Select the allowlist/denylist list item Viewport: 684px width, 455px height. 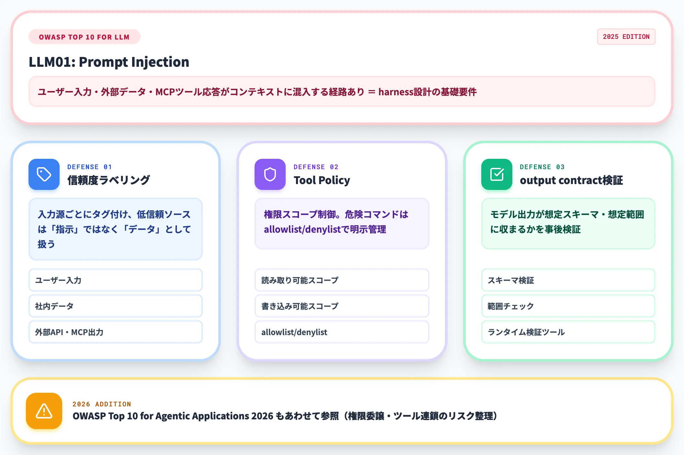pyautogui.click(x=342, y=332)
